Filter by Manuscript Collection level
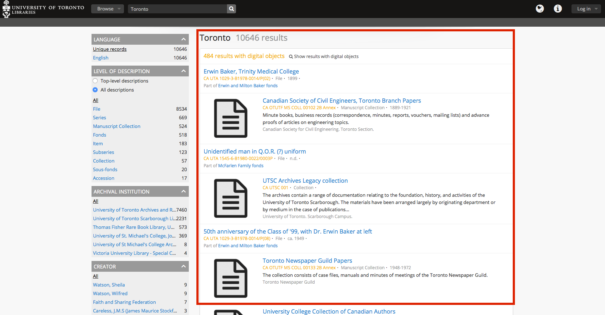Viewport: 605px width, 315px height. 117,126
